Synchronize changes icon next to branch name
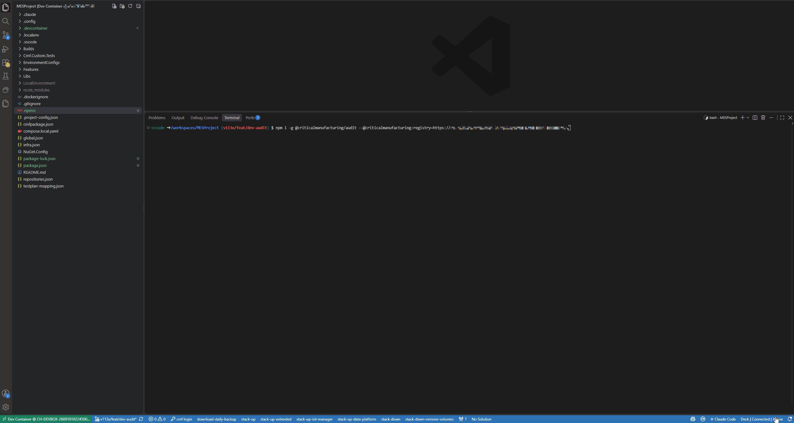 click(x=141, y=419)
